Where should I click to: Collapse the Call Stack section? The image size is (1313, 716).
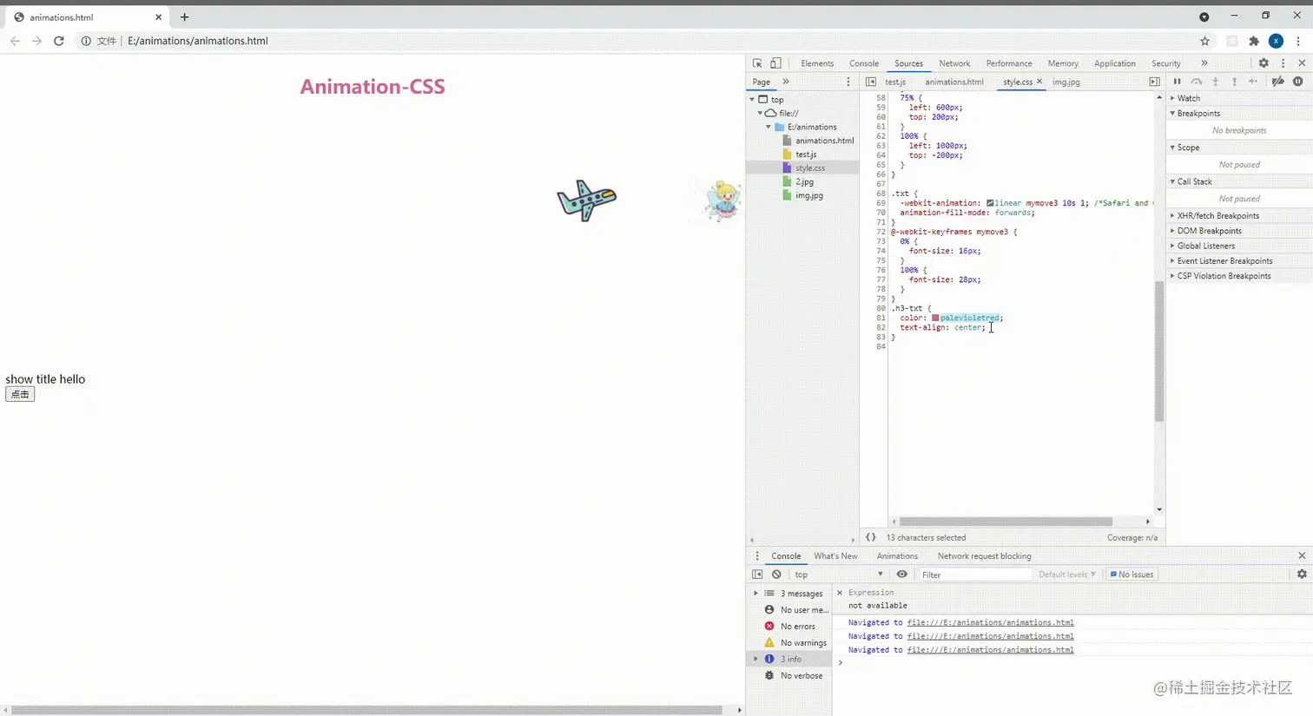click(1172, 181)
